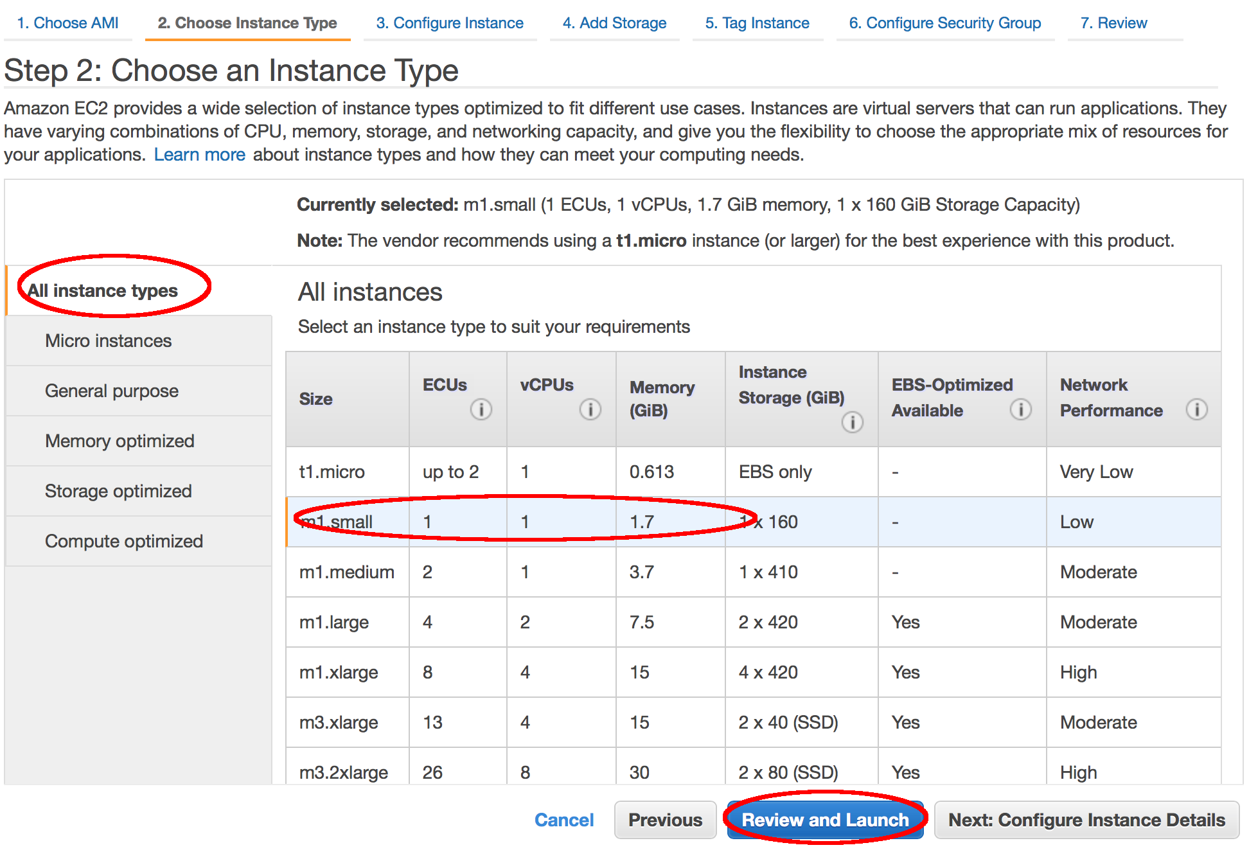This screenshot has height=852, width=1249.
Task: Click the ECUs column header label
Action: tap(445, 385)
